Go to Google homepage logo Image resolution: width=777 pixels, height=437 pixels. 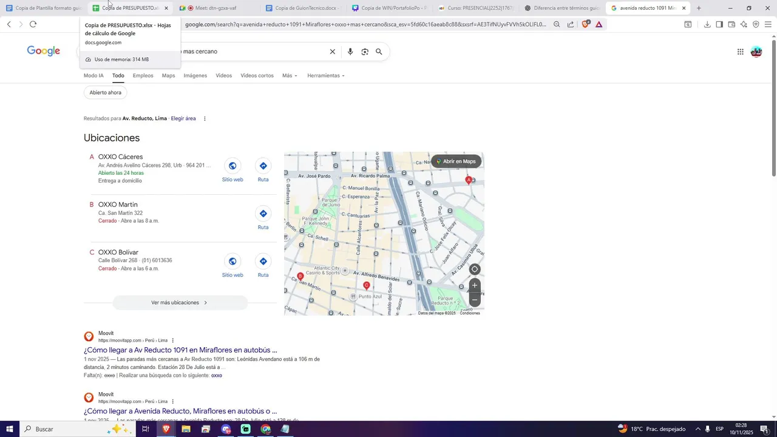[44, 51]
